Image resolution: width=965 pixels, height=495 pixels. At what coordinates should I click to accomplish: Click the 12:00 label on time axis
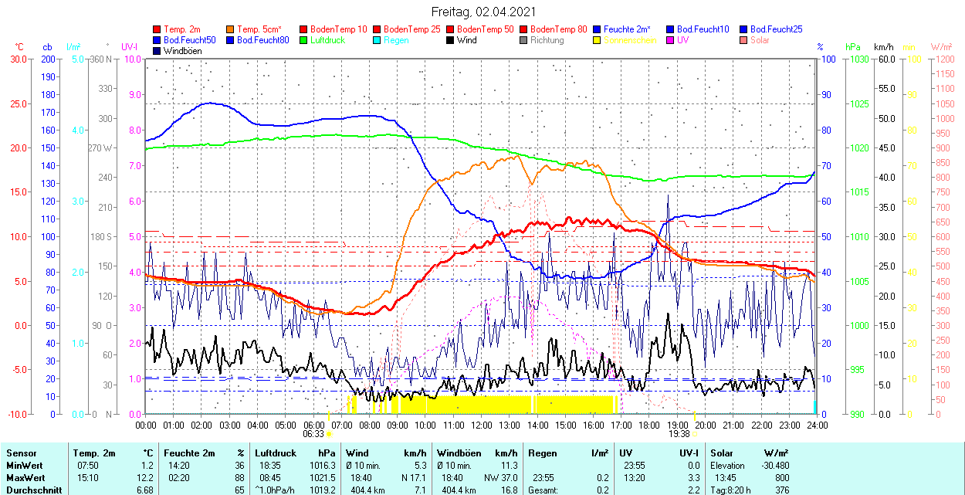tap(481, 425)
